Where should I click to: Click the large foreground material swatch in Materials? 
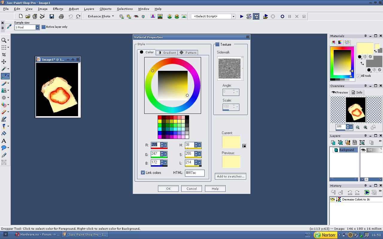[x=365, y=48]
